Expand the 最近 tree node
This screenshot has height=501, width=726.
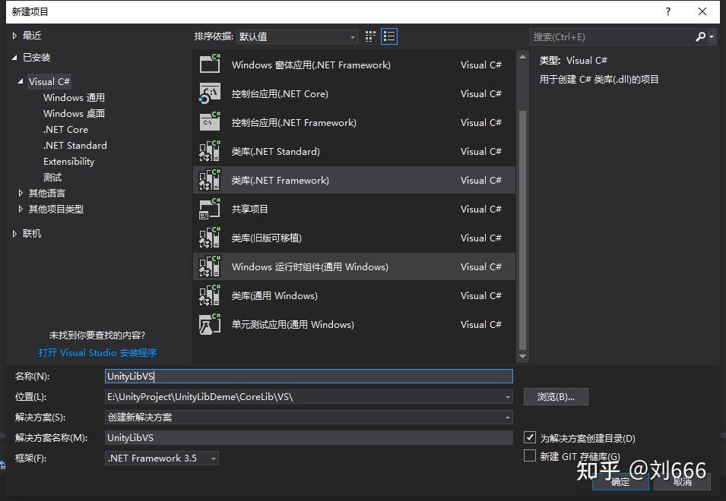click(x=14, y=36)
